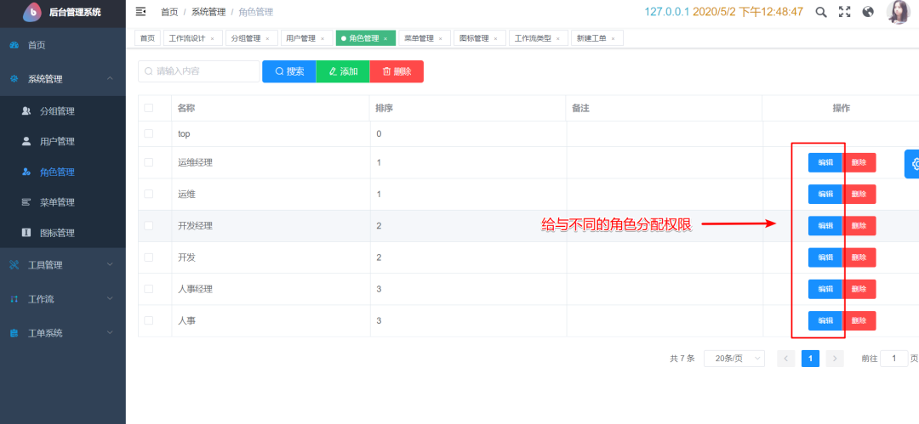The height and width of the screenshot is (424, 919).
Task: Open the 20条/页 page size dropdown
Action: pyautogui.click(x=733, y=359)
